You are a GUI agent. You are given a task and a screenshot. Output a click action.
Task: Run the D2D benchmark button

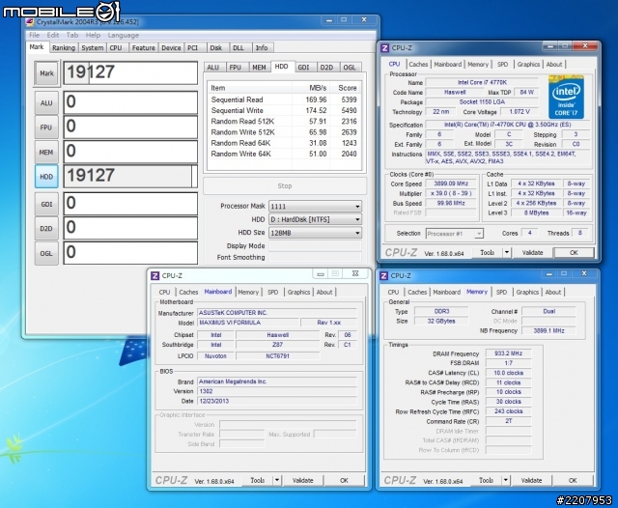tap(46, 229)
